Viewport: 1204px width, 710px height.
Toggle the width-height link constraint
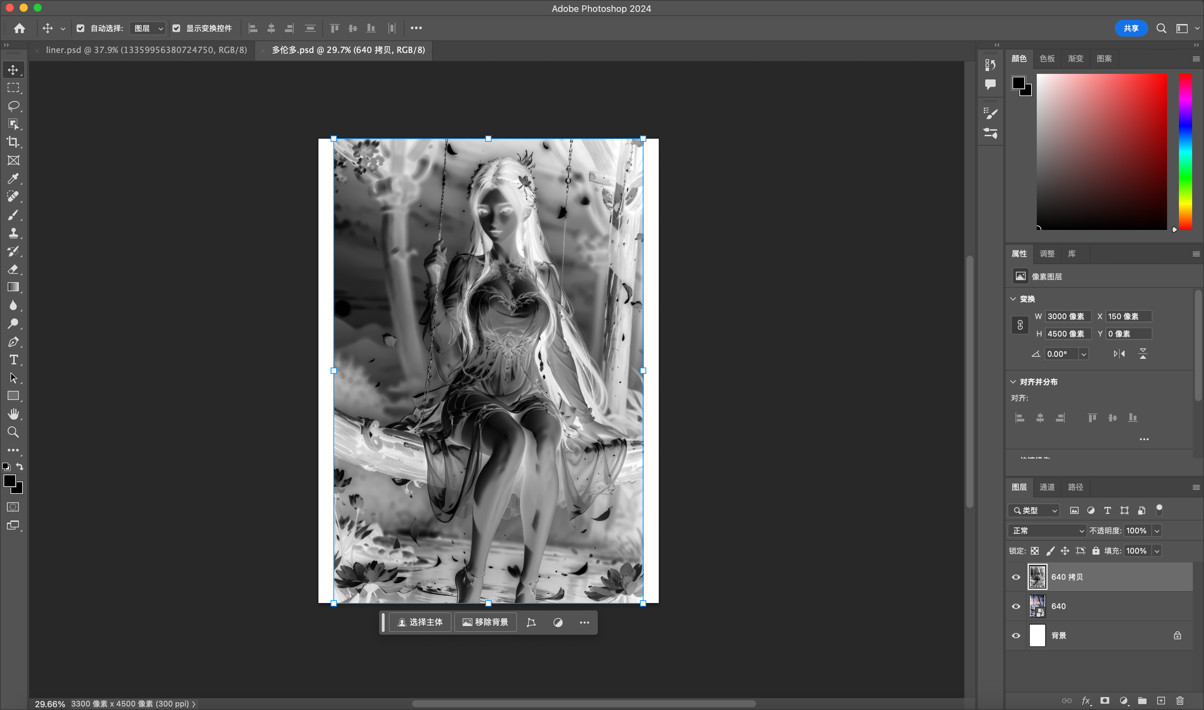1020,325
